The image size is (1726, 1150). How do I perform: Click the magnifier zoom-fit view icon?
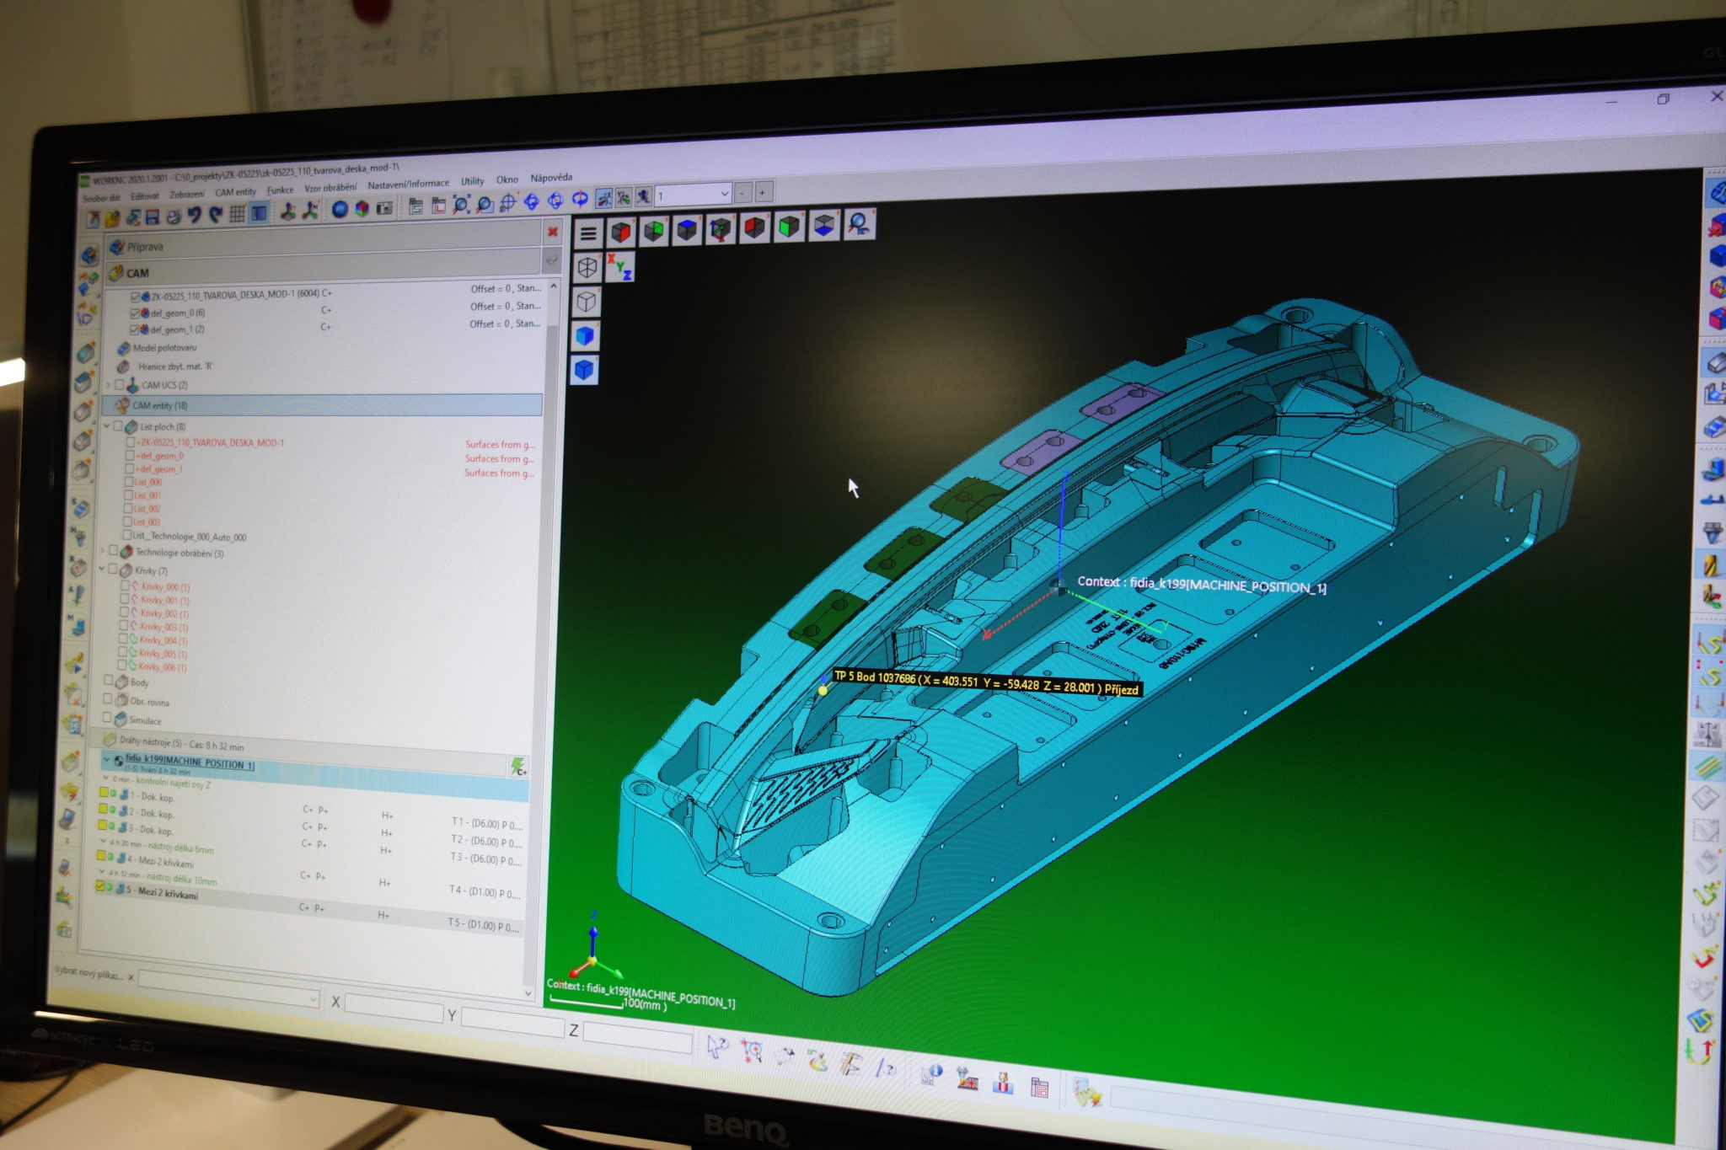point(859,223)
